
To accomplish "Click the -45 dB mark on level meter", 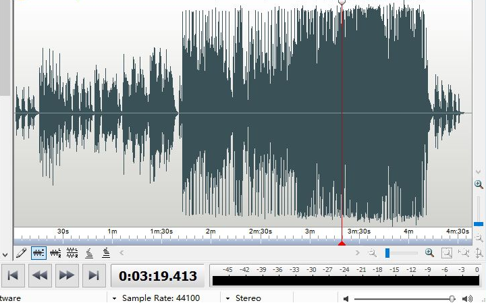I will [227, 269].
